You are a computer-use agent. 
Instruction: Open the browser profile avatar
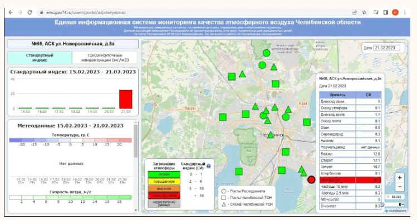[395, 12]
